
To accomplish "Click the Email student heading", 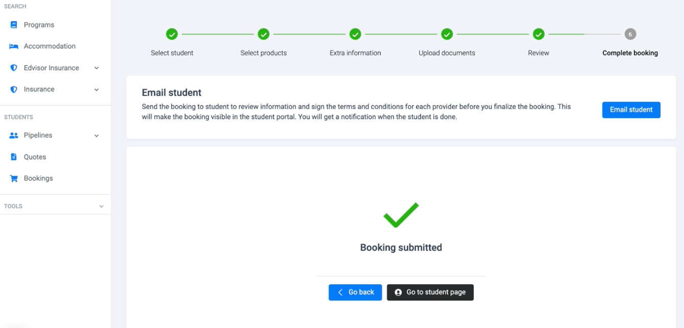I will click(172, 93).
